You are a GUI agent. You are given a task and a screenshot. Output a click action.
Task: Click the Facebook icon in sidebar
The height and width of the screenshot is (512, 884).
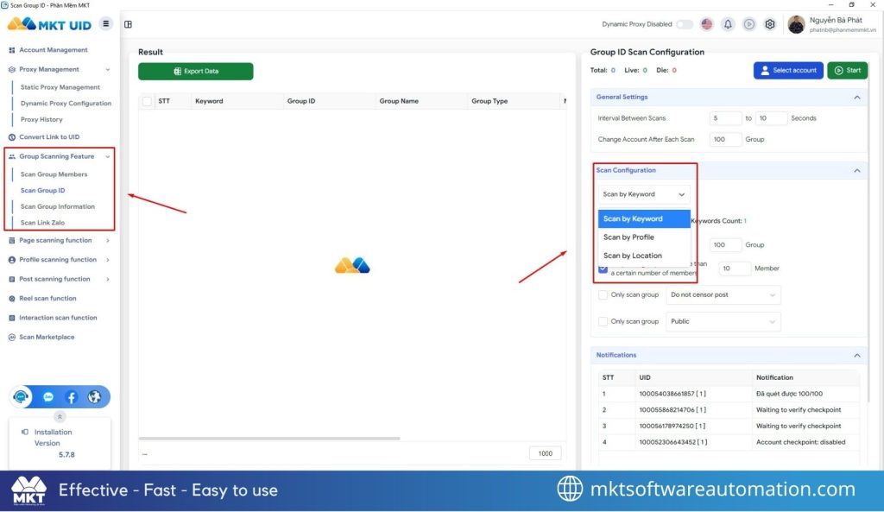click(x=72, y=397)
